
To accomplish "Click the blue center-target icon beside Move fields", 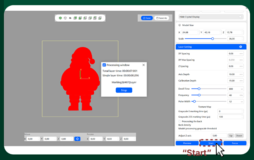I will (77, 139).
